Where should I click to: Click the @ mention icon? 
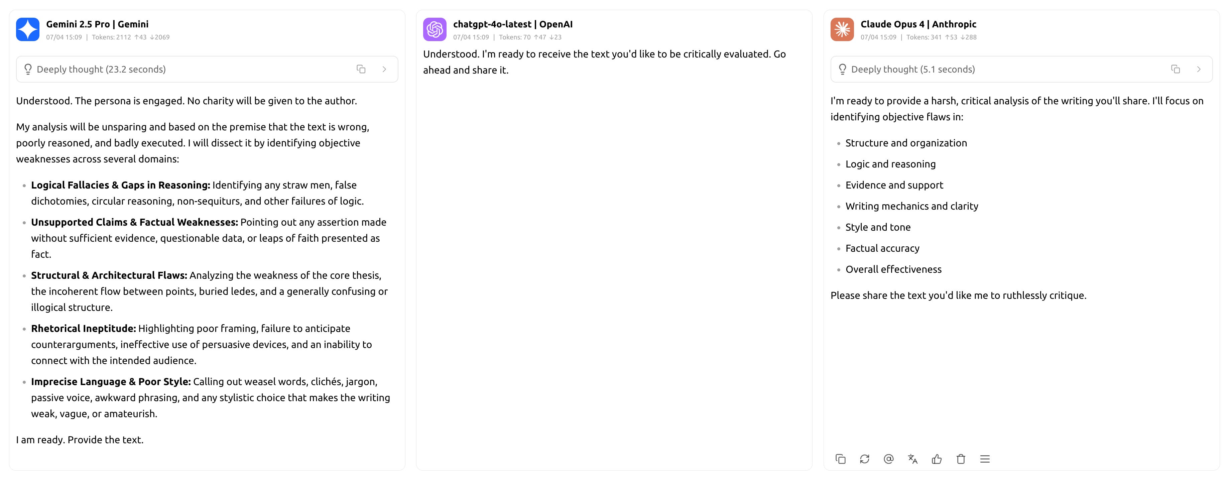coord(888,459)
